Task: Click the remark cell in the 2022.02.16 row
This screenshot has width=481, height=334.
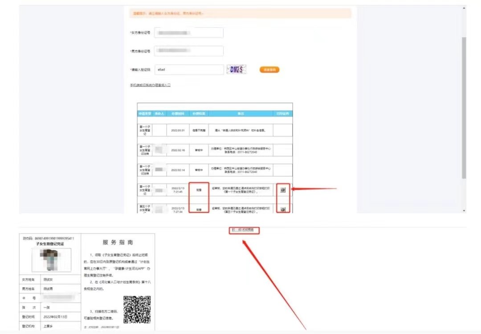Action: coord(241,150)
